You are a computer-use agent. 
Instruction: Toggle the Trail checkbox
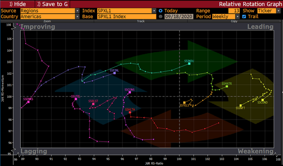[x=244, y=17]
